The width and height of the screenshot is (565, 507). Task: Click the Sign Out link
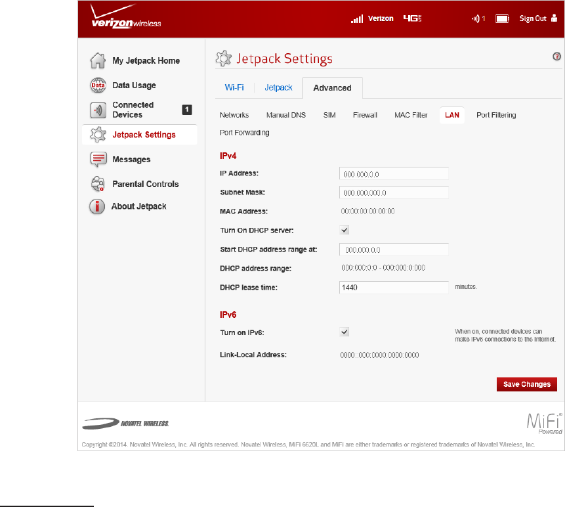(x=533, y=19)
